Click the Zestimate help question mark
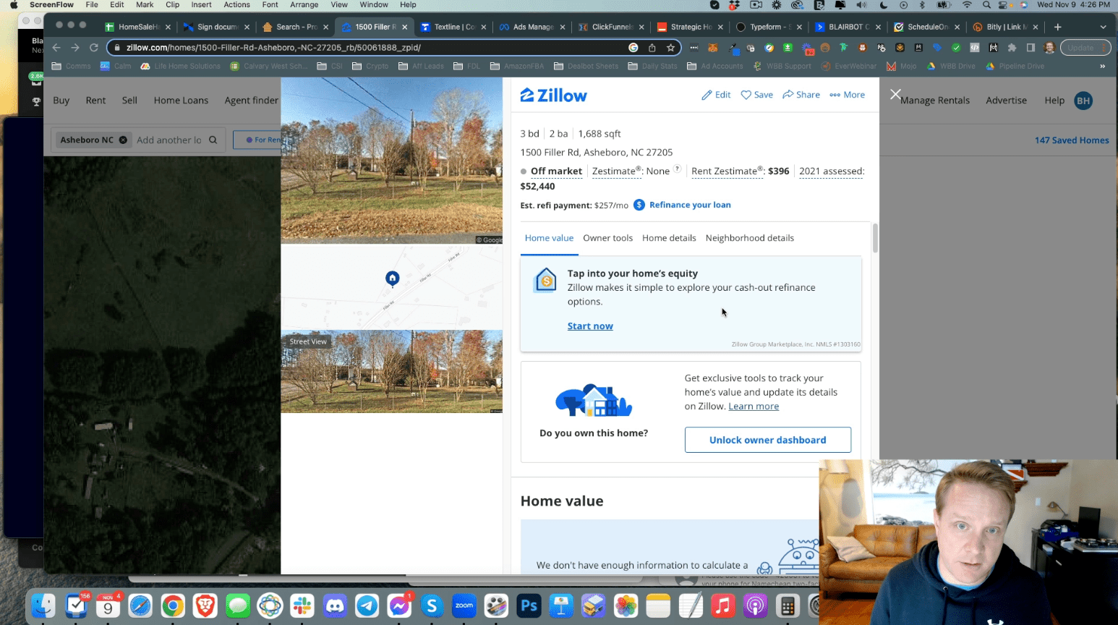1118x625 pixels. tap(678, 169)
